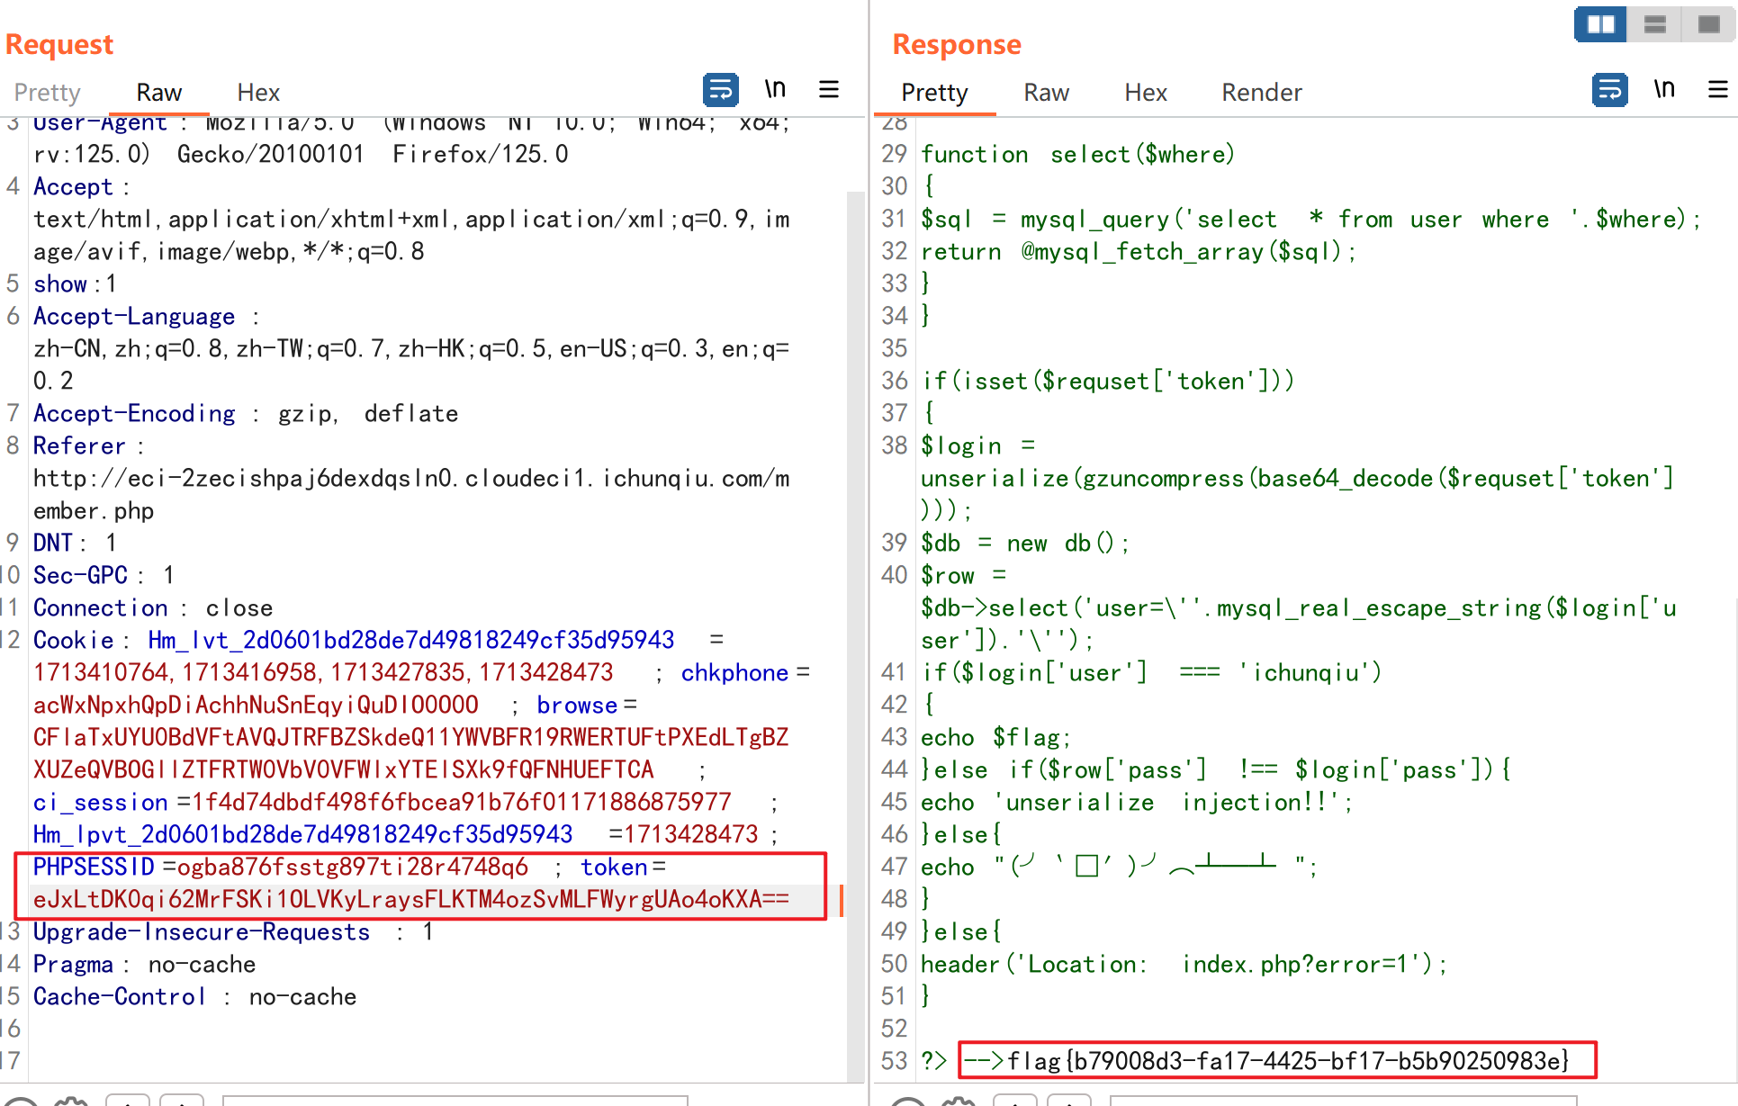This screenshot has width=1738, height=1106.
Task: Switch to side-by-side split layout
Action: coord(1600,24)
